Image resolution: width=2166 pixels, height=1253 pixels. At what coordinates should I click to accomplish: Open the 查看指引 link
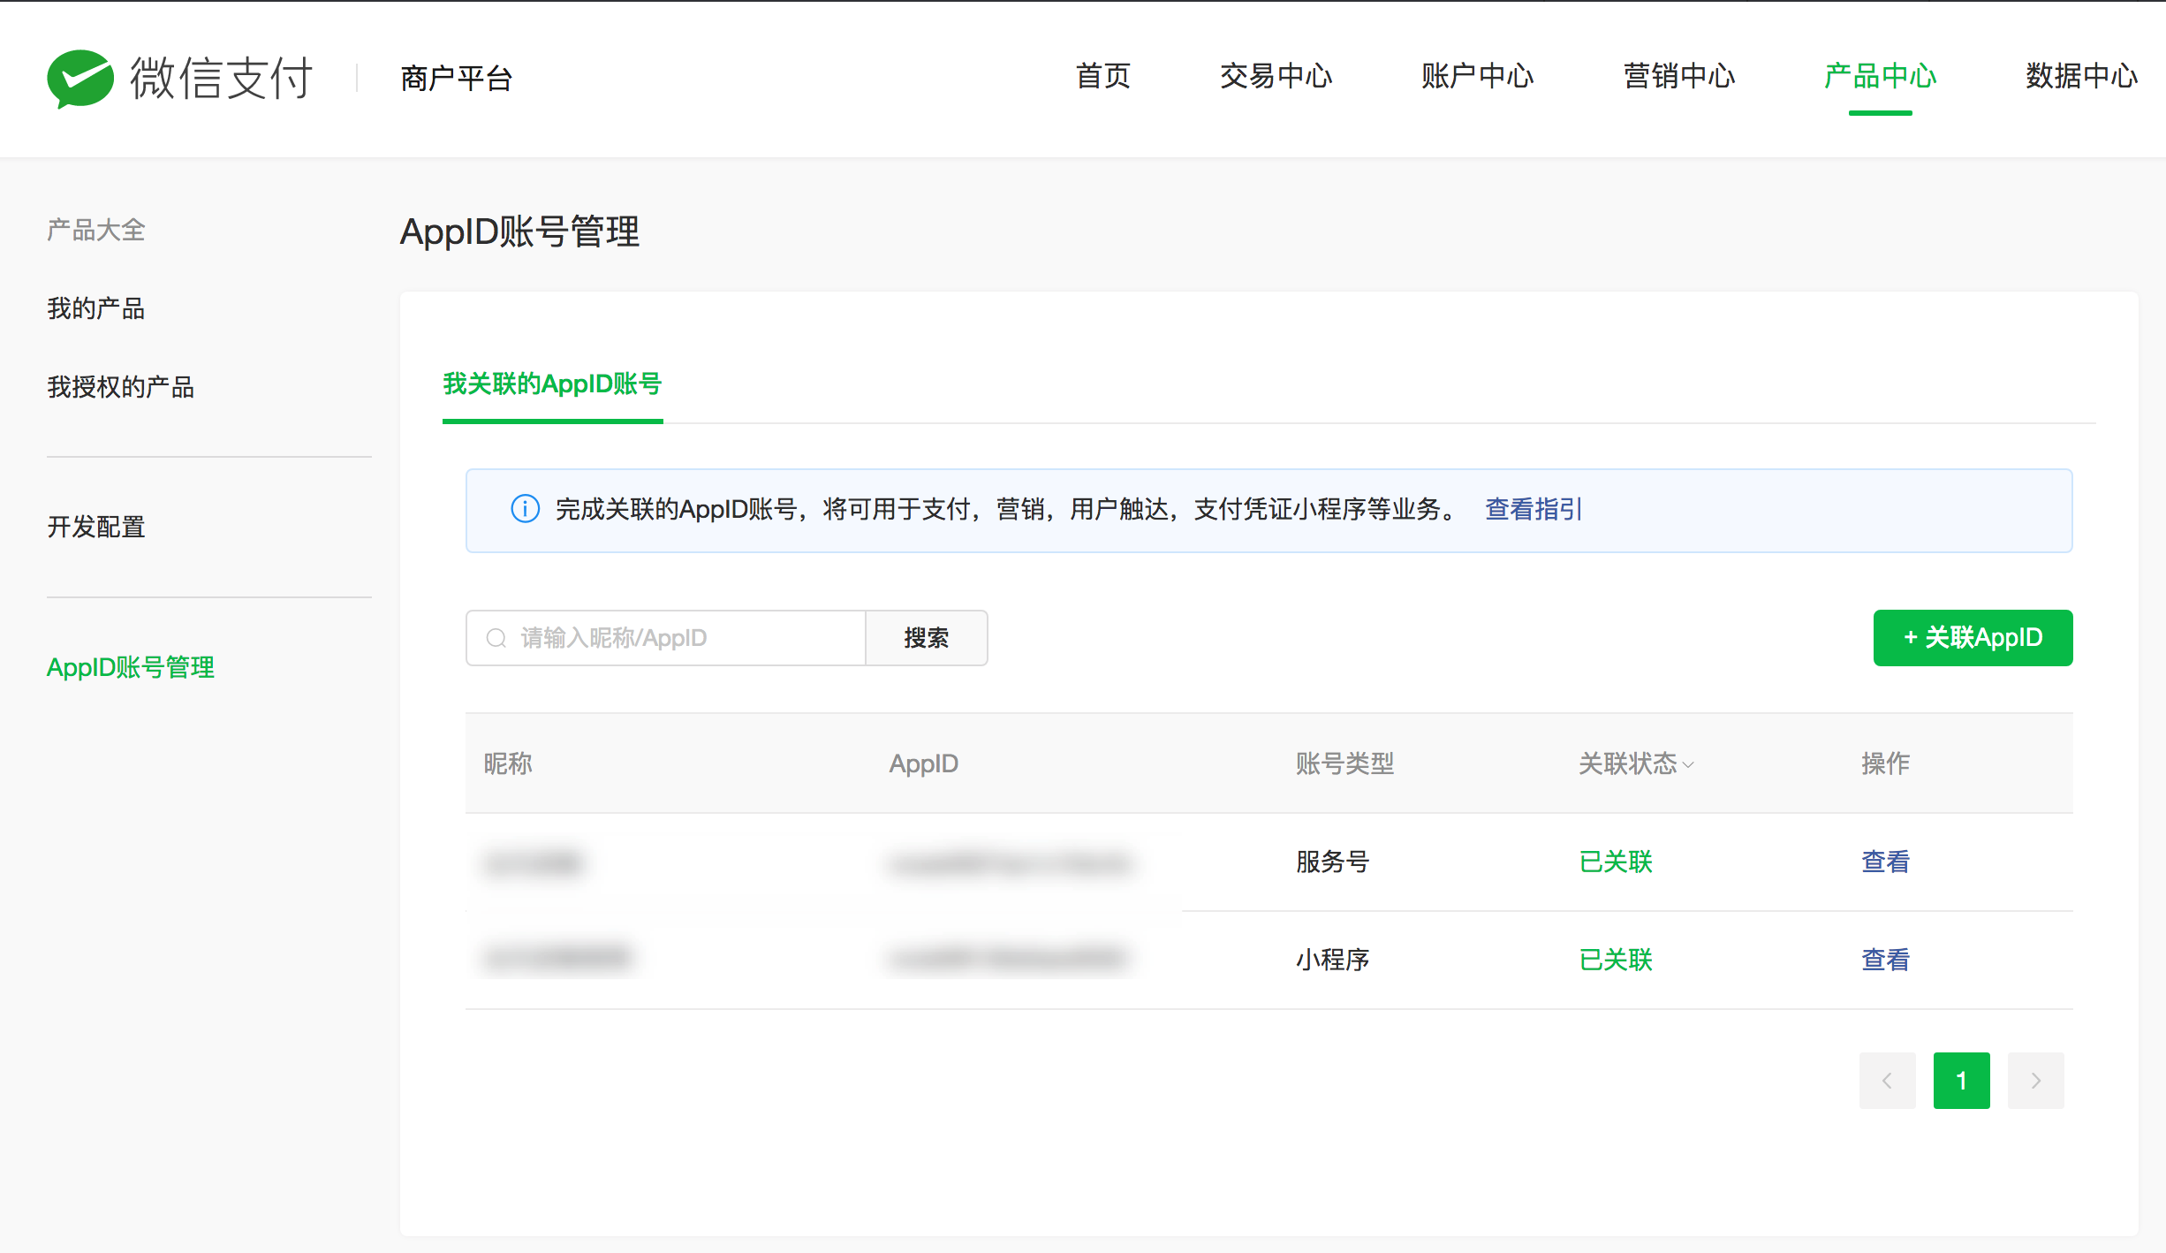[x=1534, y=509]
